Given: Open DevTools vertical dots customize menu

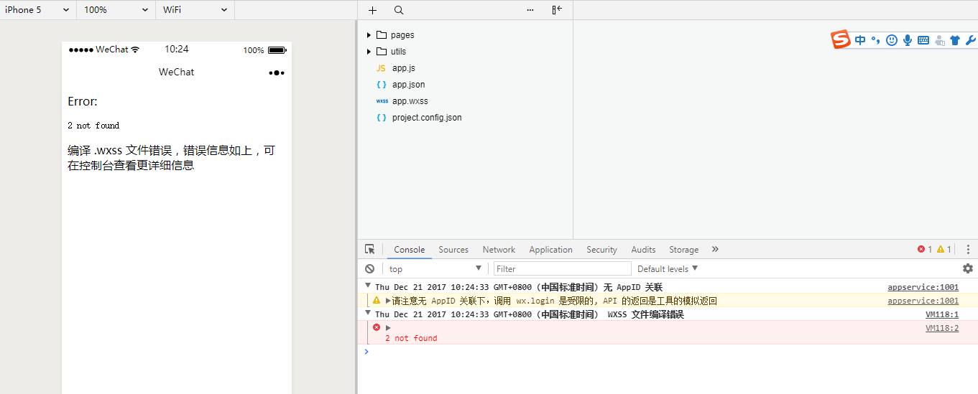Looking at the screenshot, I should (x=967, y=250).
